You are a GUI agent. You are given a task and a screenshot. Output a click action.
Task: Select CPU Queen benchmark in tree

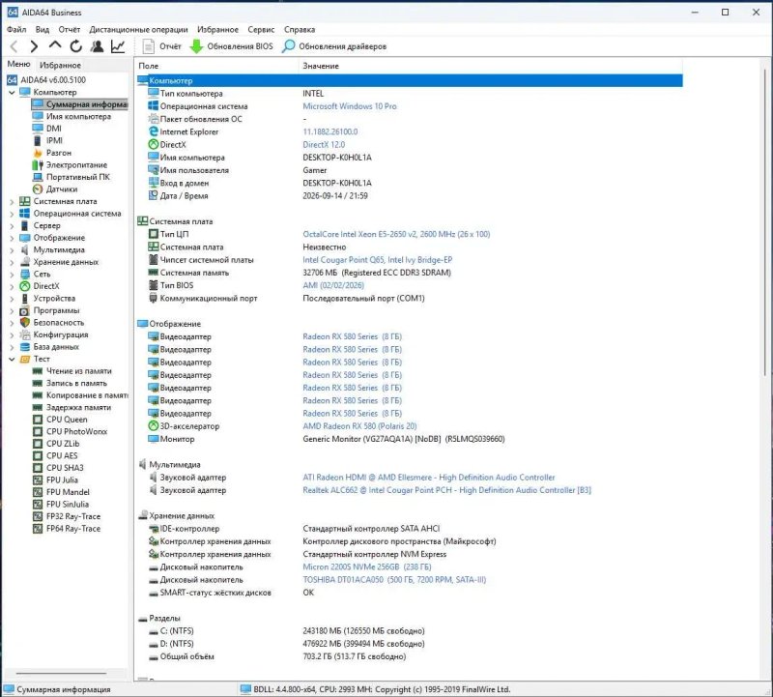pyautogui.click(x=67, y=420)
